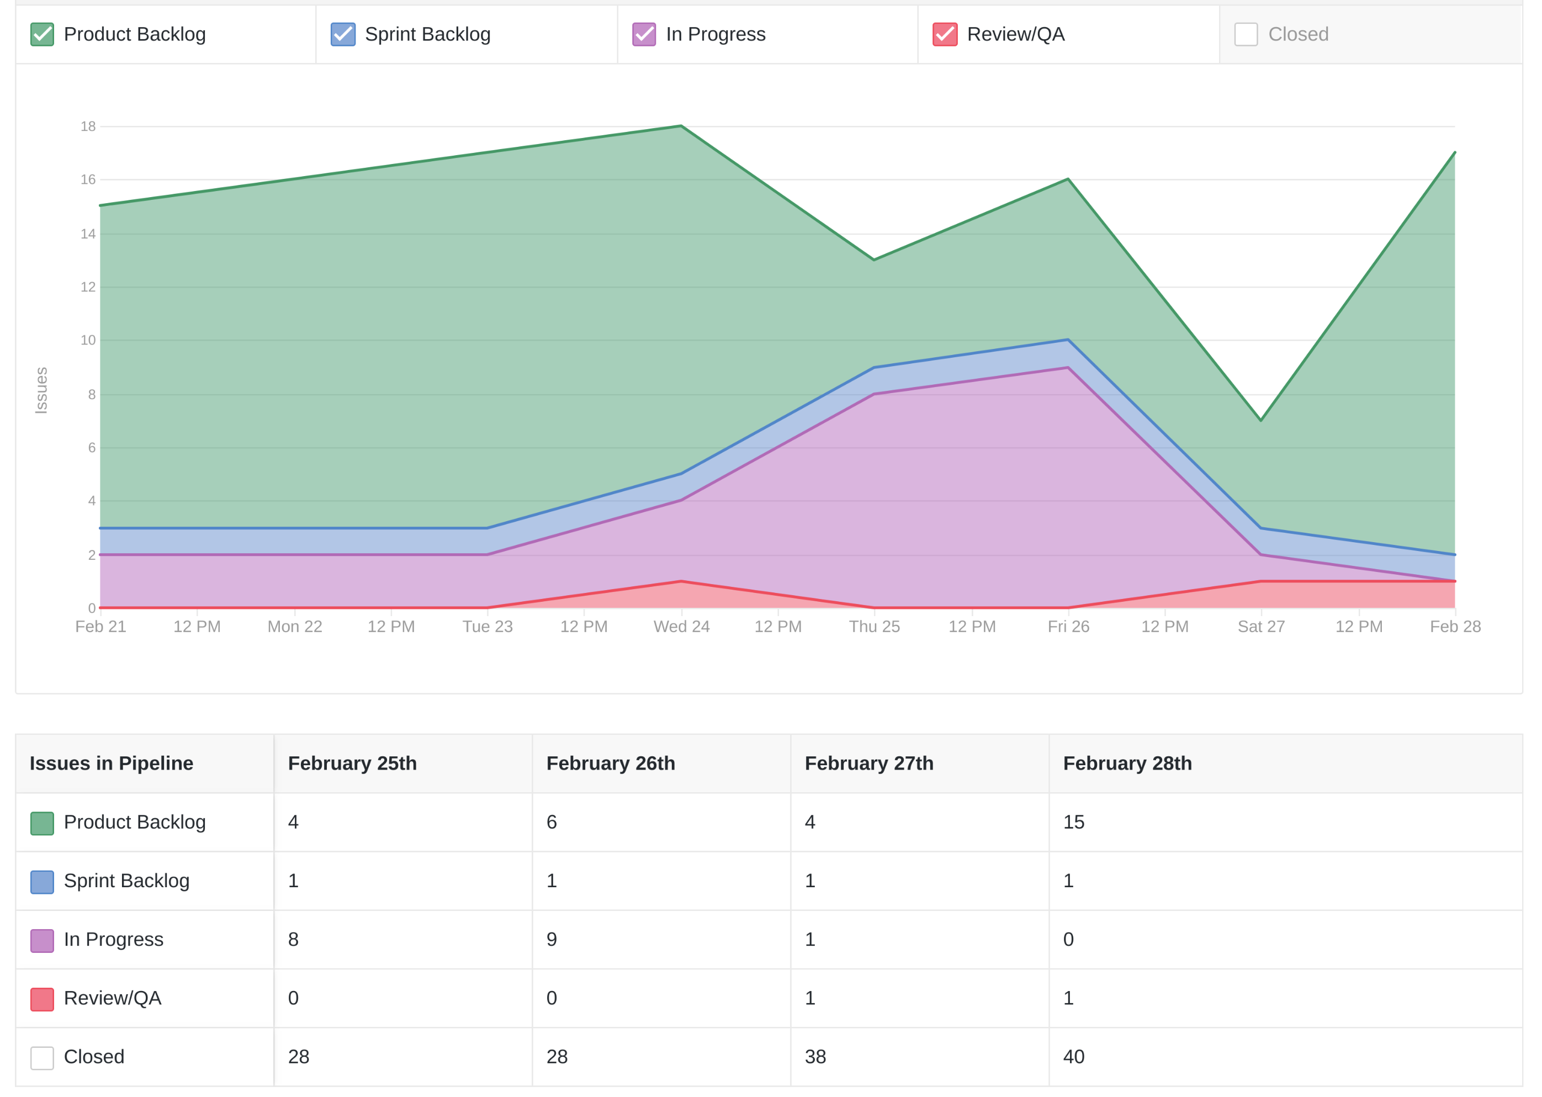This screenshot has height=1097, width=1542.
Task: Click the Feb 28 x-axis label
Action: tap(1456, 627)
